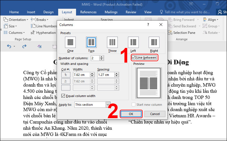
Task: Toggle the Start new column checkbox
Action: tap(133, 105)
